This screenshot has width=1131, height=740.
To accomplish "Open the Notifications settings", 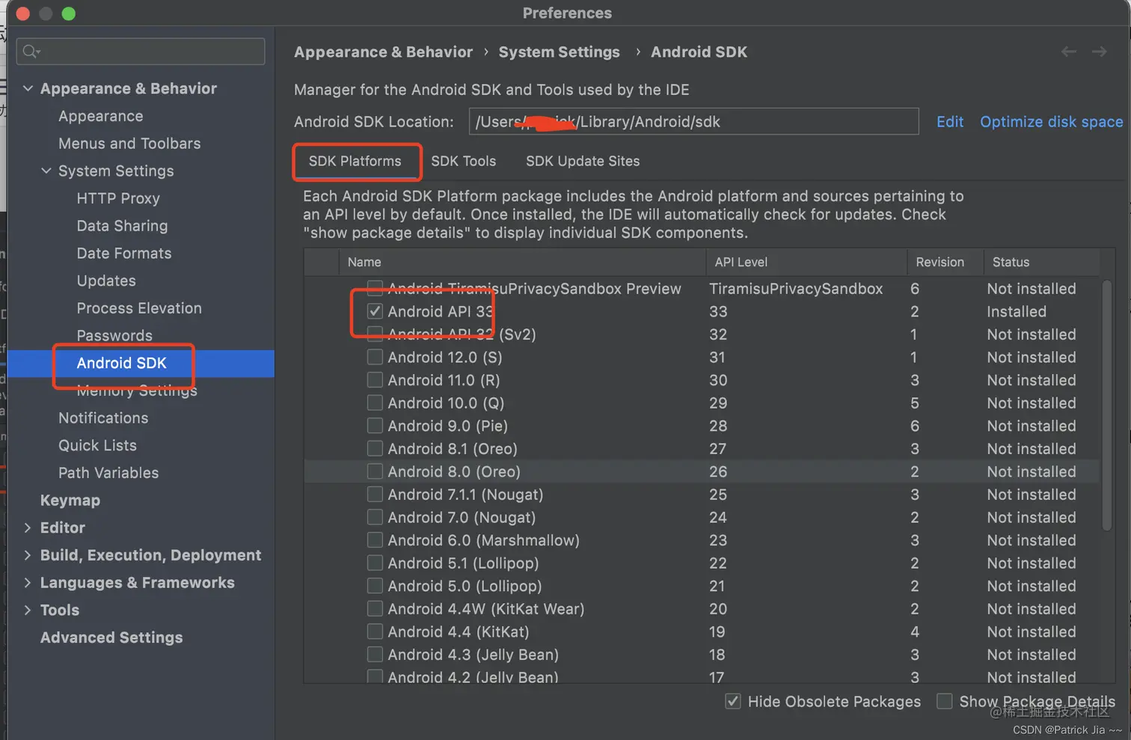I will [x=103, y=418].
